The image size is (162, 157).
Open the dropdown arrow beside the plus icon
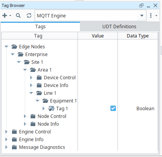coord(10,15)
